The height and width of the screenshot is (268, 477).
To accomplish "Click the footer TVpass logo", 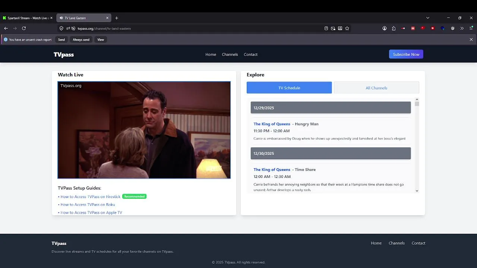I will [x=59, y=243].
